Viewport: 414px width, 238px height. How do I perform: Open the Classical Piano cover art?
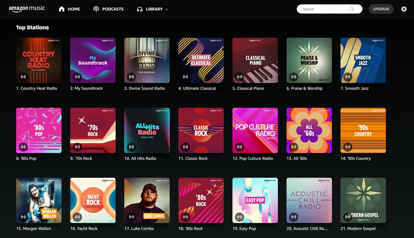click(255, 60)
